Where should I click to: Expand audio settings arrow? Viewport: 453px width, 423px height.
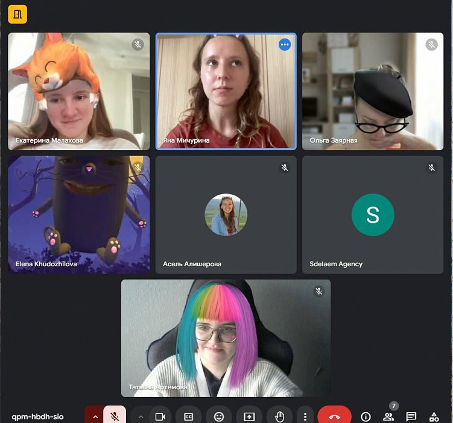95,416
